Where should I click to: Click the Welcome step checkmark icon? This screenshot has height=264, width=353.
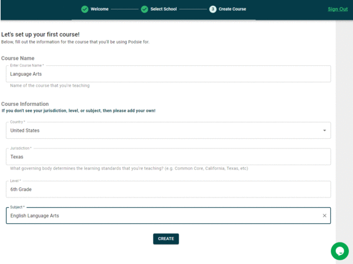pos(84,9)
